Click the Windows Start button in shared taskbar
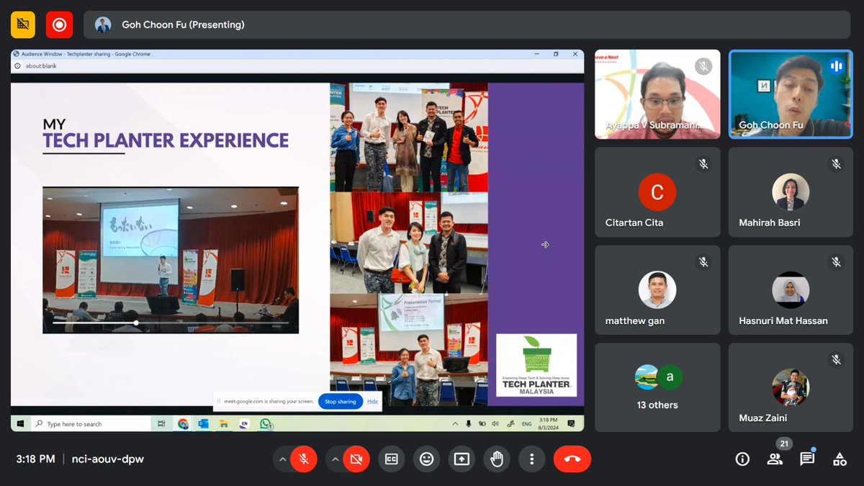Screen dimensions: 864x486 click(20, 424)
